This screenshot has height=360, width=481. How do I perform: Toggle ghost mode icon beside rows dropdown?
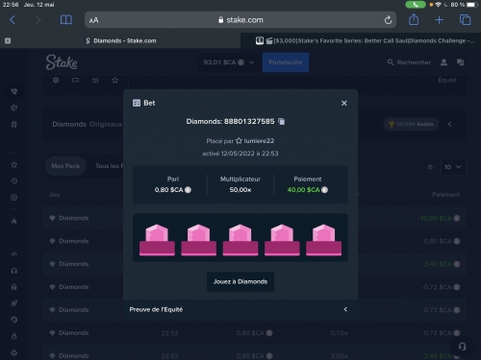point(430,167)
